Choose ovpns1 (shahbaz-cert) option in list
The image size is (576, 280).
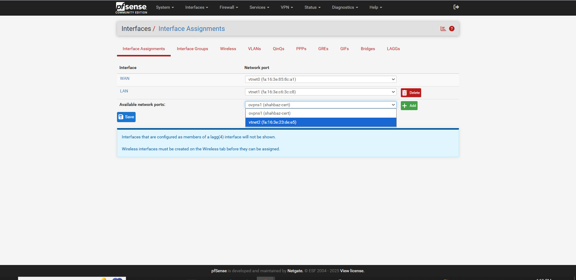tap(320, 113)
